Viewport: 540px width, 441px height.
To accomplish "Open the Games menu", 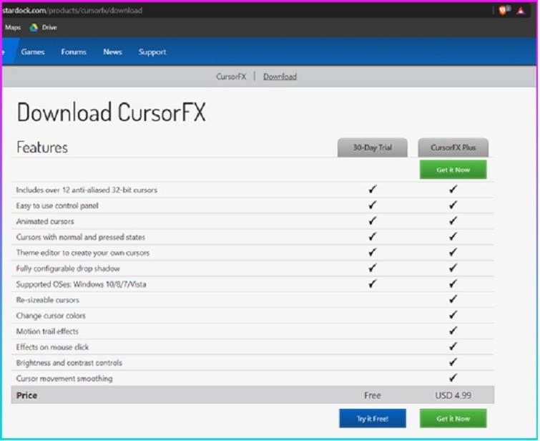I will tap(33, 52).
